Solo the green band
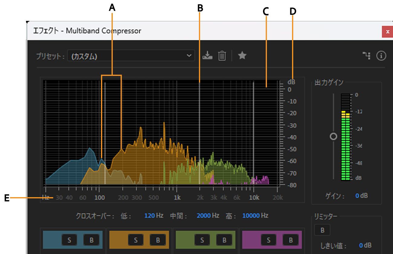 pyautogui.click(x=202, y=240)
